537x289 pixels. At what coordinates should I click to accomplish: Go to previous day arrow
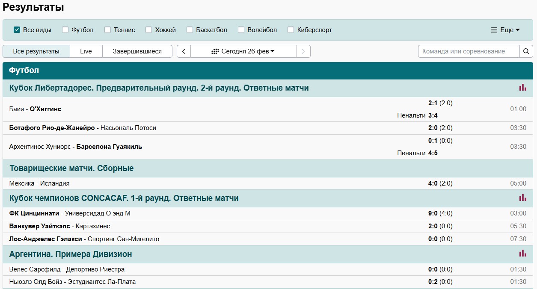click(184, 51)
